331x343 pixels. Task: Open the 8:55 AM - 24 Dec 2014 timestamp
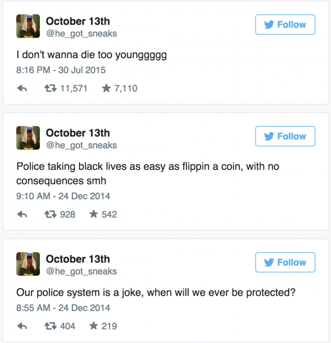(x=63, y=308)
